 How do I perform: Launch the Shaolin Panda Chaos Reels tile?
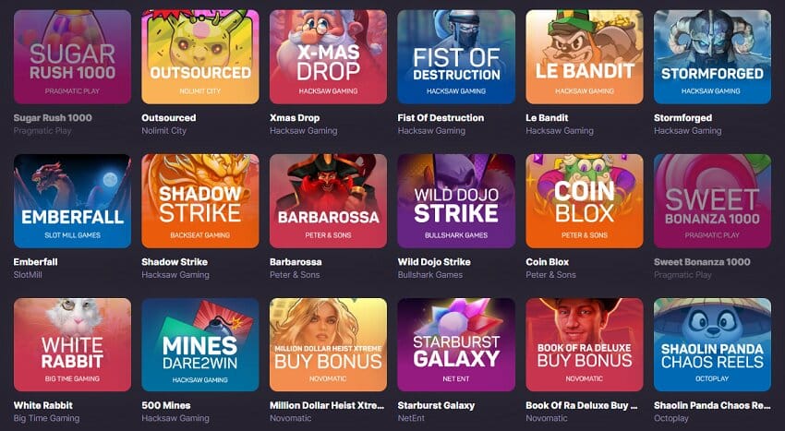[712, 345]
